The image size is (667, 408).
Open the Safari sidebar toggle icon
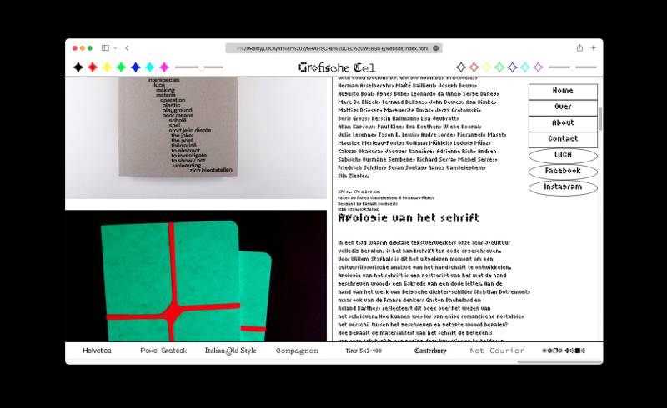[x=105, y=48]
